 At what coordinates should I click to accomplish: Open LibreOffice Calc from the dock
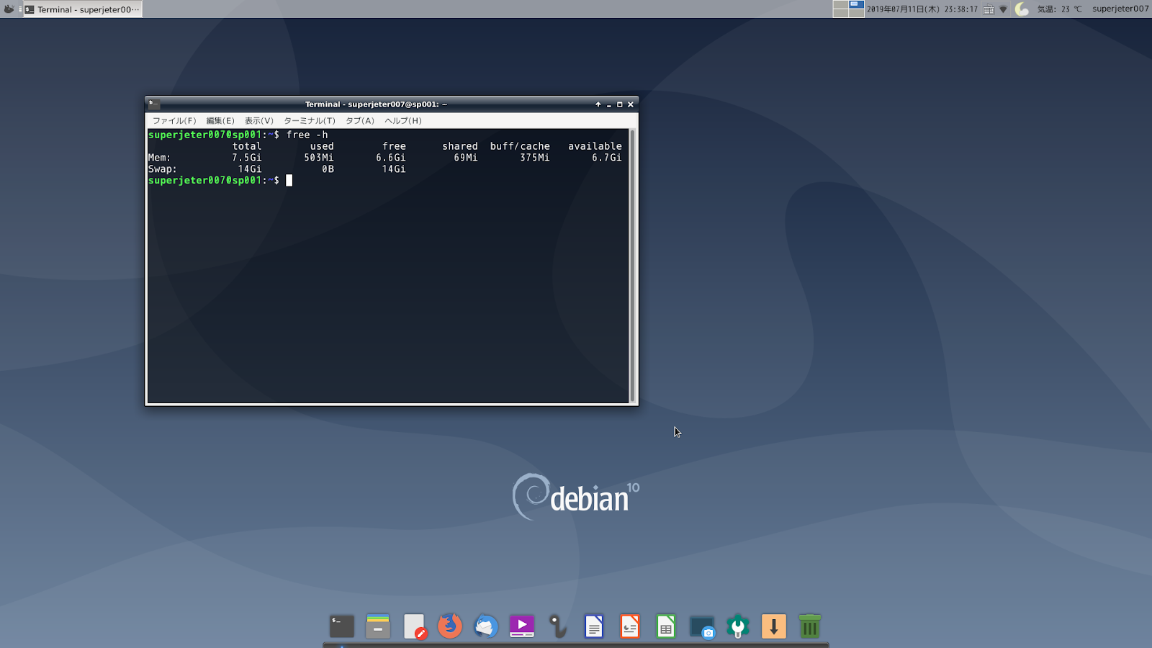point(665,626)
